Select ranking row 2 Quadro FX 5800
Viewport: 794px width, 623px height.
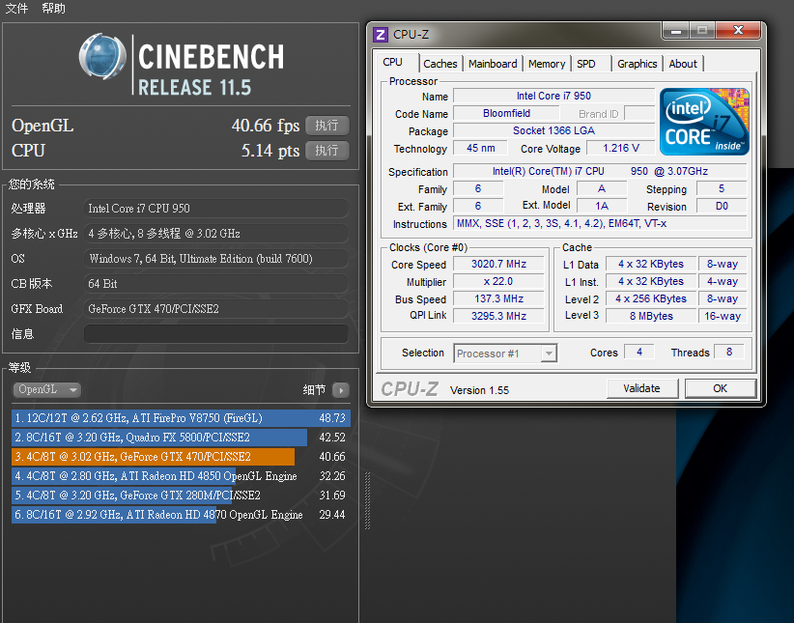point(181,438)
